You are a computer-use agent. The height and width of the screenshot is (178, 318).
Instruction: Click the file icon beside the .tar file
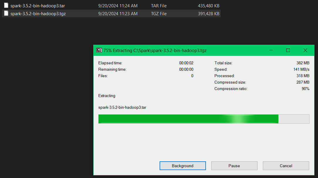tap(6, 6)
